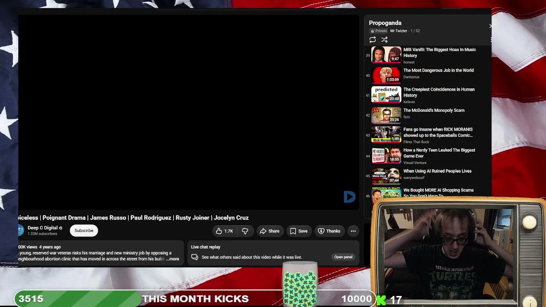Image resolution: width=546 pixels, height=307 pixels.
Task: Open the live chat replay panel
Action: coord(343,257)
